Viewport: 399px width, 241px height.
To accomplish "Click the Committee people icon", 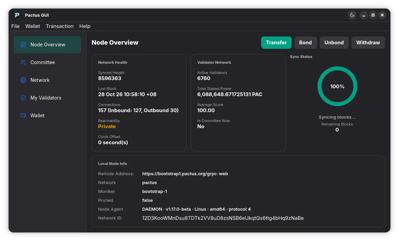I will click(23, 62).
